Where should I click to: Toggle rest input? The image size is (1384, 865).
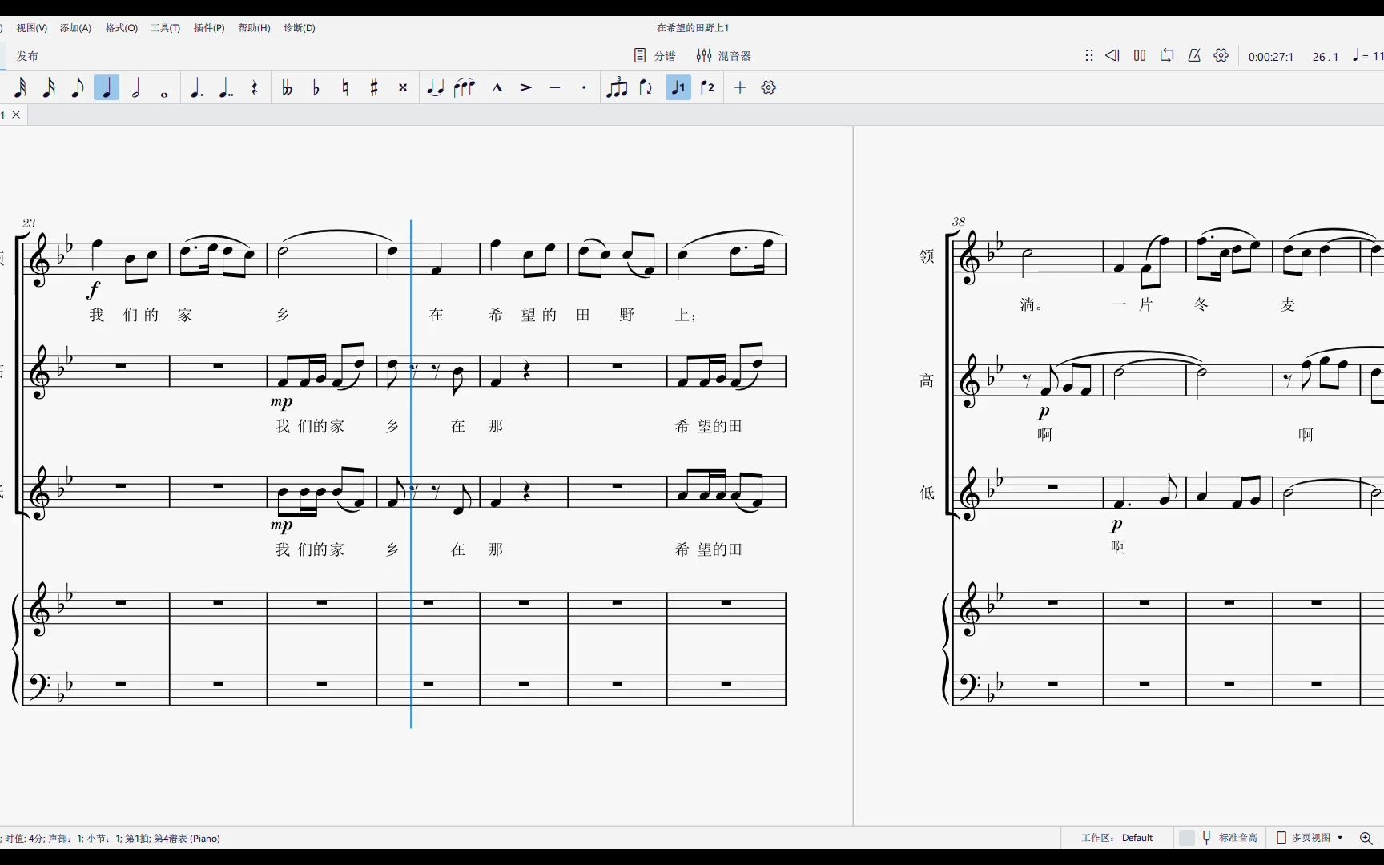coord(255,87)
